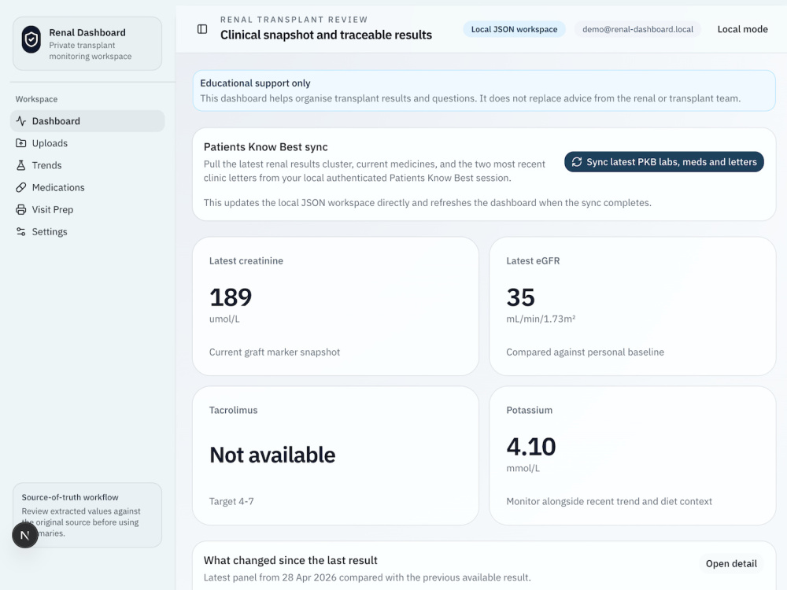Click the Visit Prep printer icon
The image size is (787, 590).
[x=21, y=209]
